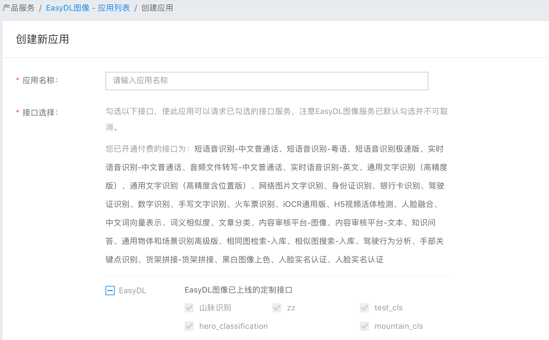
Task: Toggle the 山脉识别 checkbox
Action: (189, 308)
